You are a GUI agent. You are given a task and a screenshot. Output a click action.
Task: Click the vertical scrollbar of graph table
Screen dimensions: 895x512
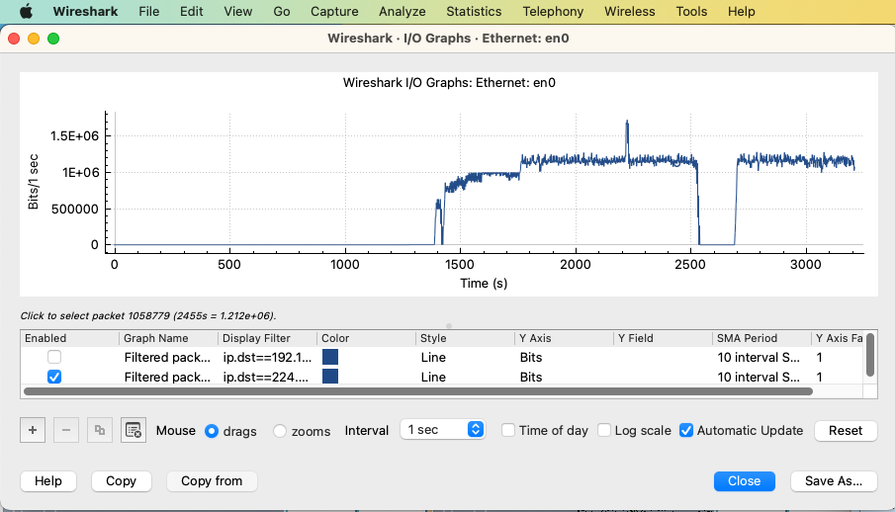870,355
